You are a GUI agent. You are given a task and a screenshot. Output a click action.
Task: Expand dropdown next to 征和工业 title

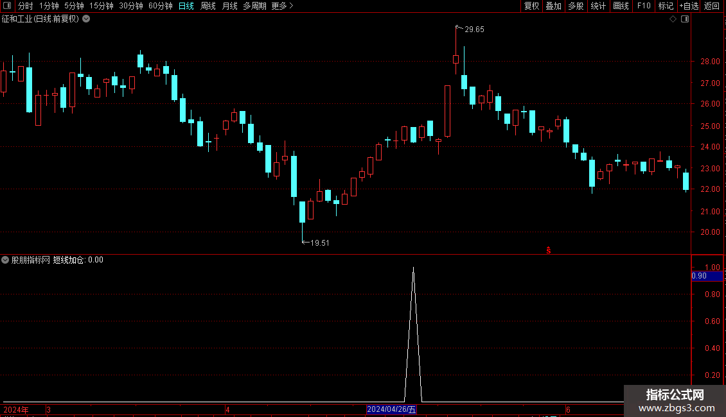click(86, 19)
